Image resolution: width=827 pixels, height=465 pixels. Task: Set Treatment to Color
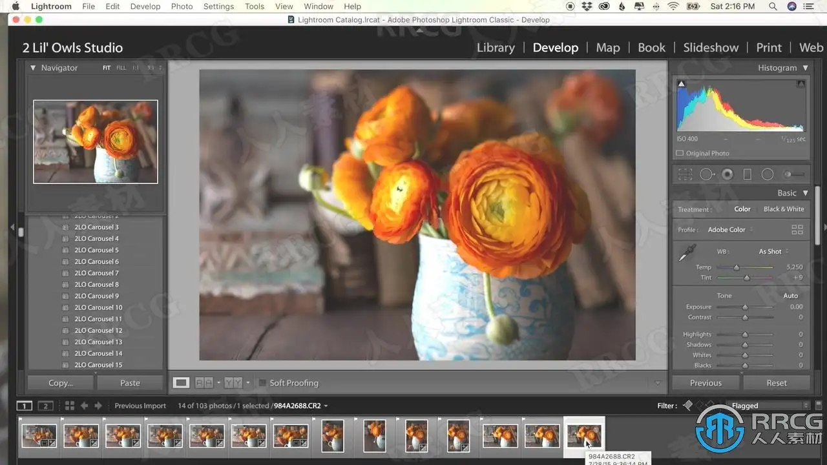click(742, 209)
